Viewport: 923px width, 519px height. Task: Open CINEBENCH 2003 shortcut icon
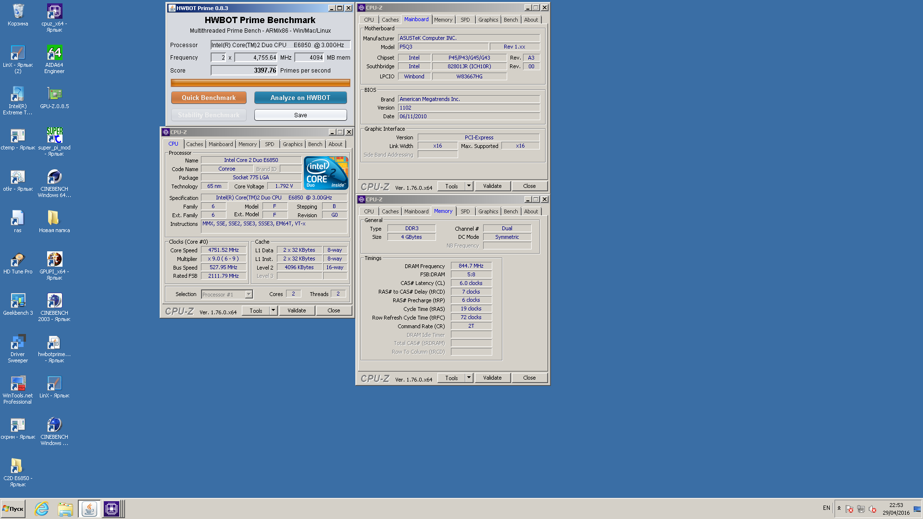[54, 307]
